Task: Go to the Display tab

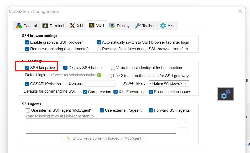Action: click(x=119, y=26)
